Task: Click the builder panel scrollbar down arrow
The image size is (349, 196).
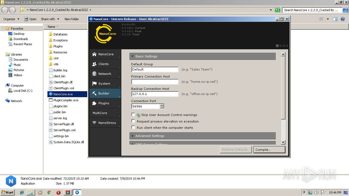Action: [283, 142]
